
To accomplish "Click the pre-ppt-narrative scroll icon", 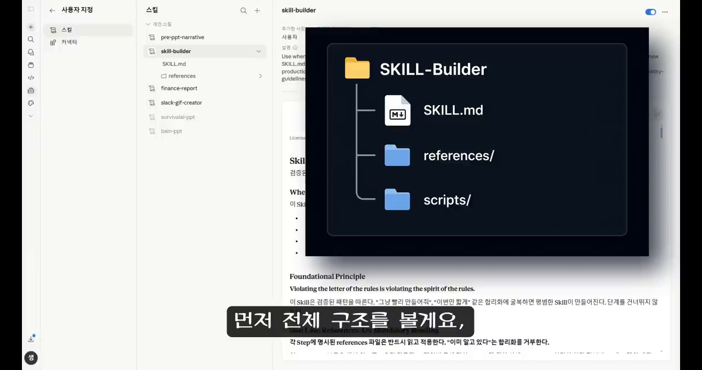I will pyautogui.click(x=152, y=37).
